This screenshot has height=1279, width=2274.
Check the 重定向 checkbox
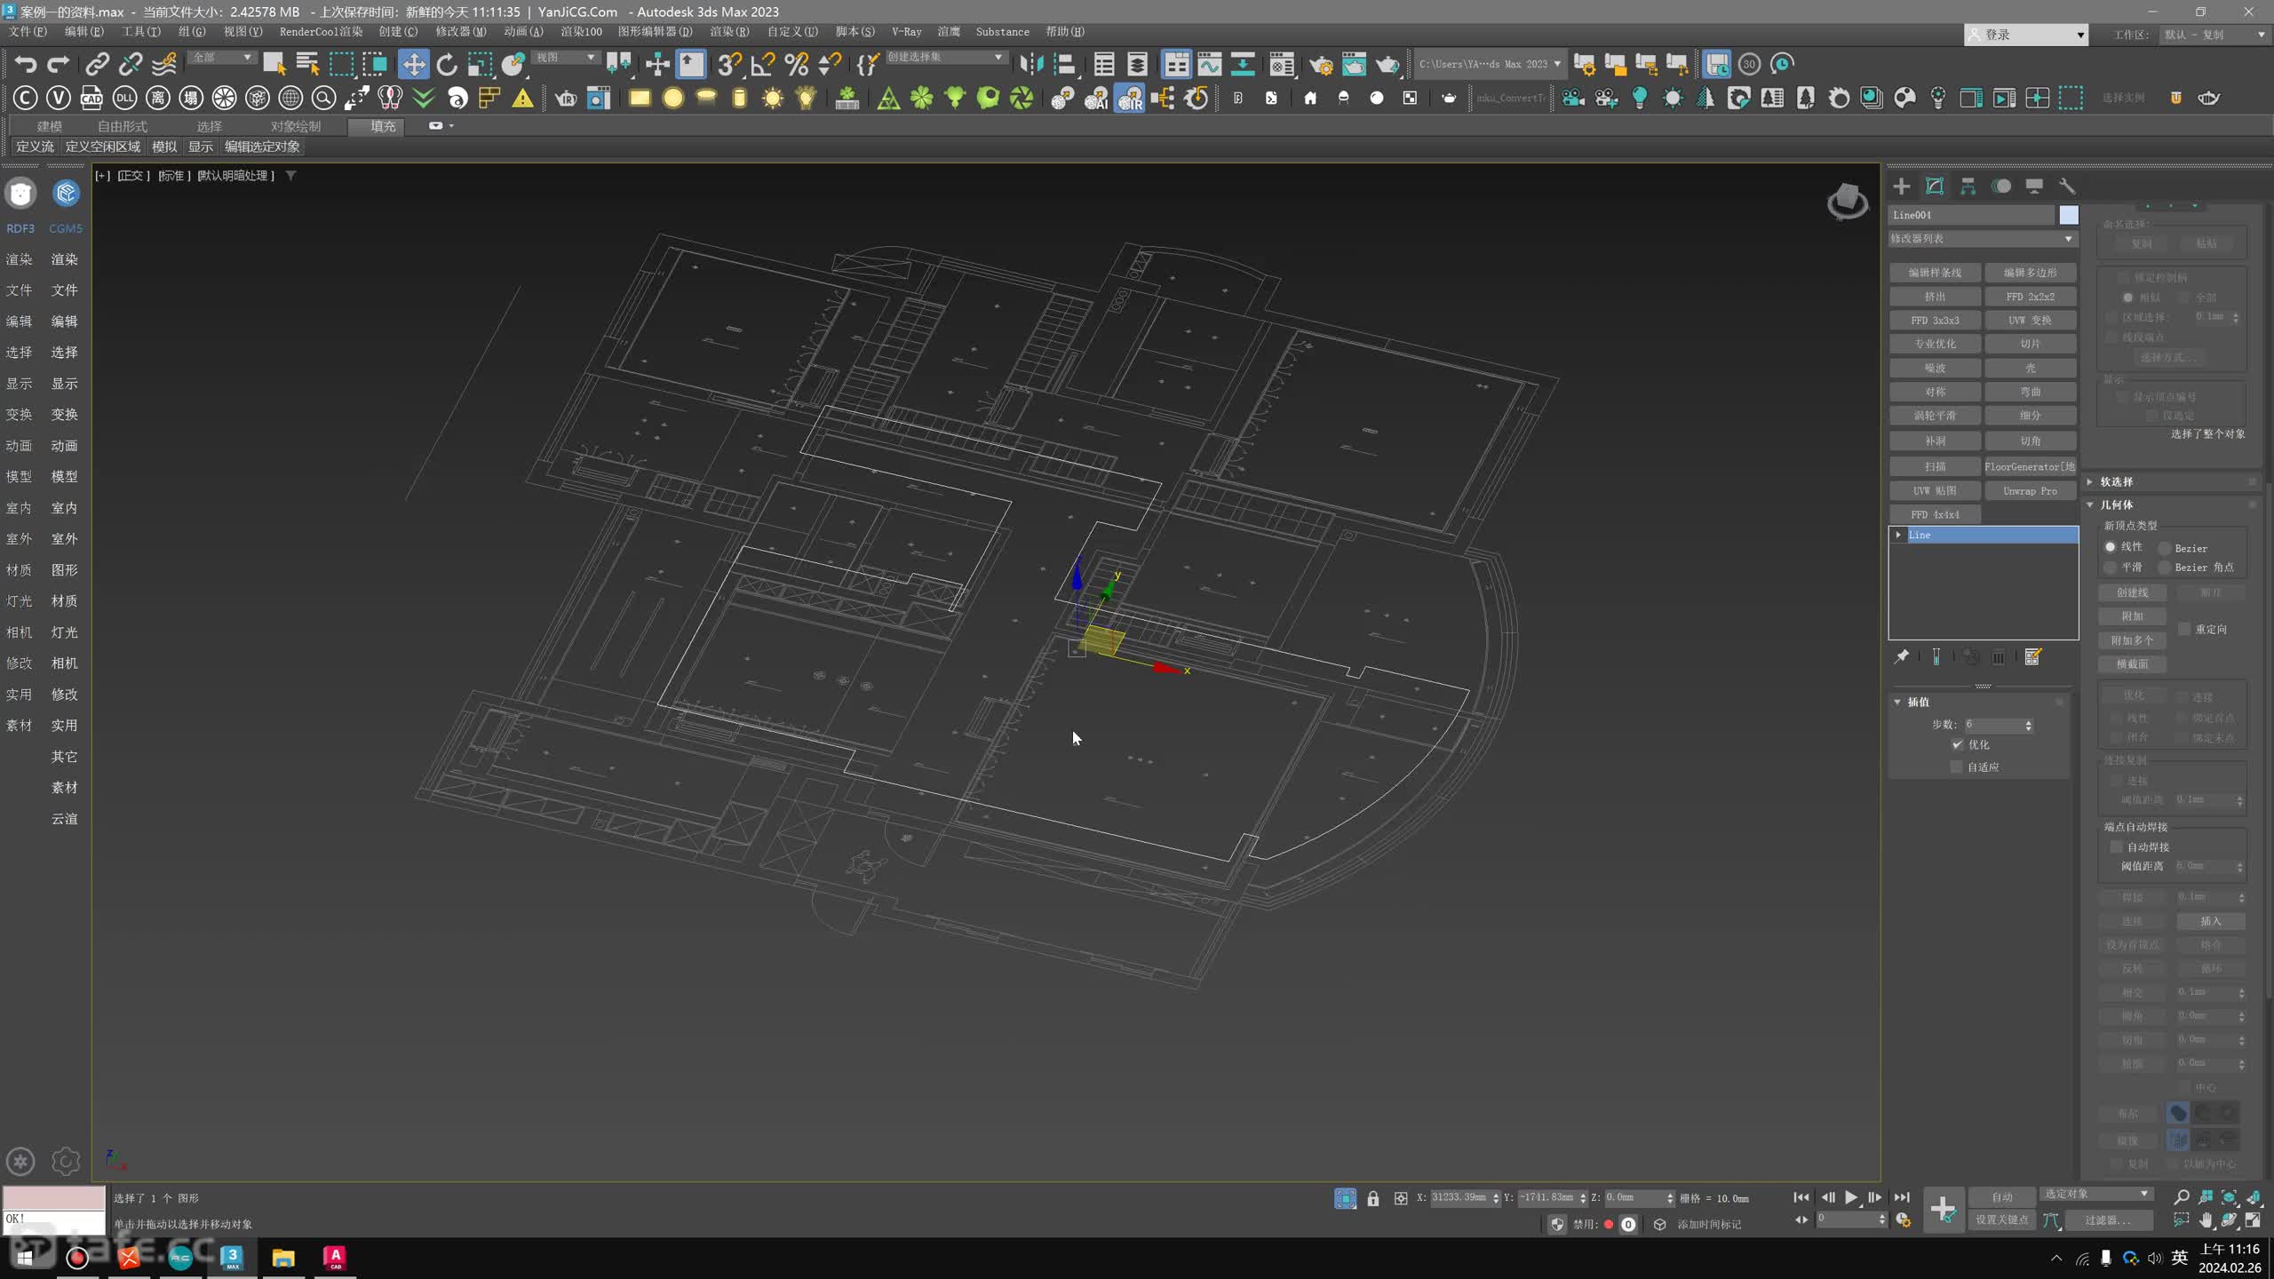pos(2184,629)
